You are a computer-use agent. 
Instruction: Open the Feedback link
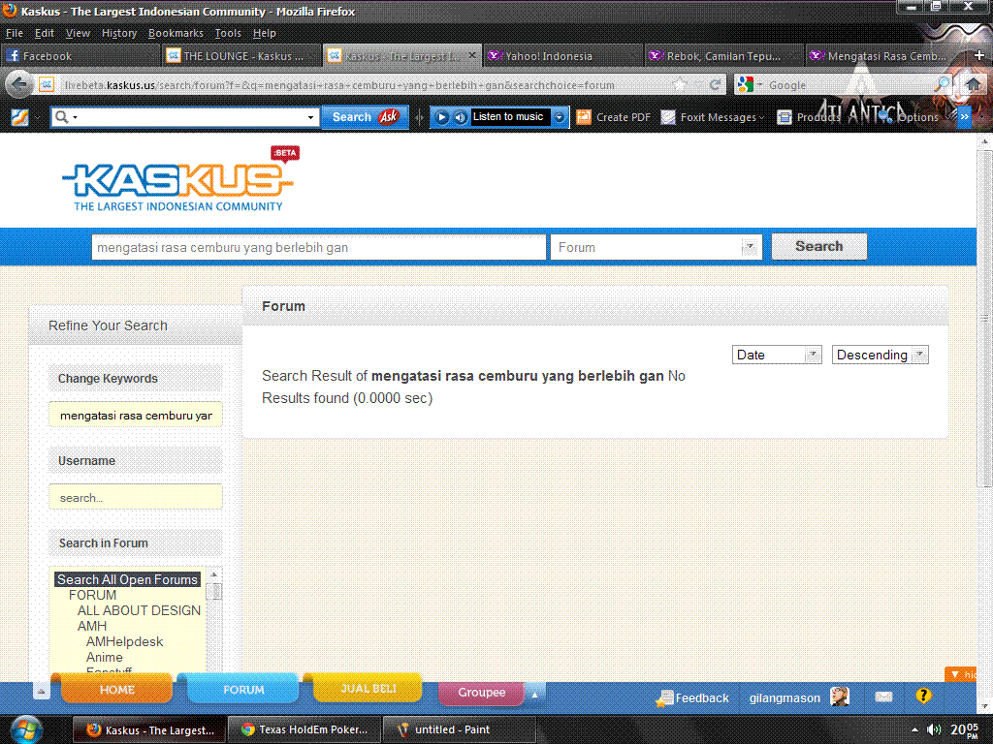coord(692,697)
